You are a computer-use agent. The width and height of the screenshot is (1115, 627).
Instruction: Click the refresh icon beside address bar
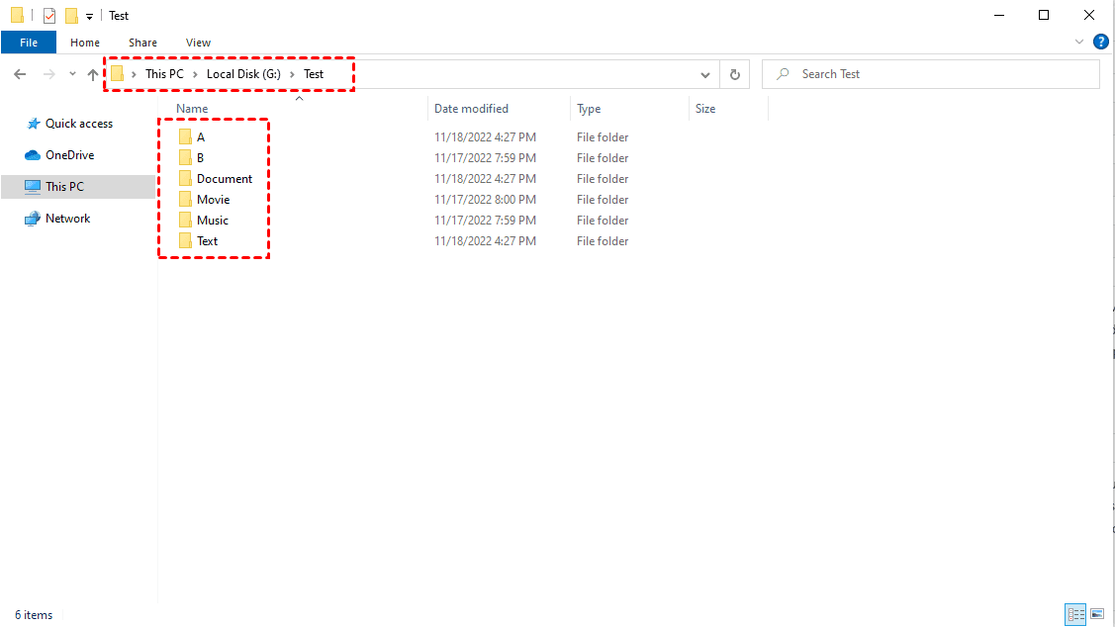[733, 73]
